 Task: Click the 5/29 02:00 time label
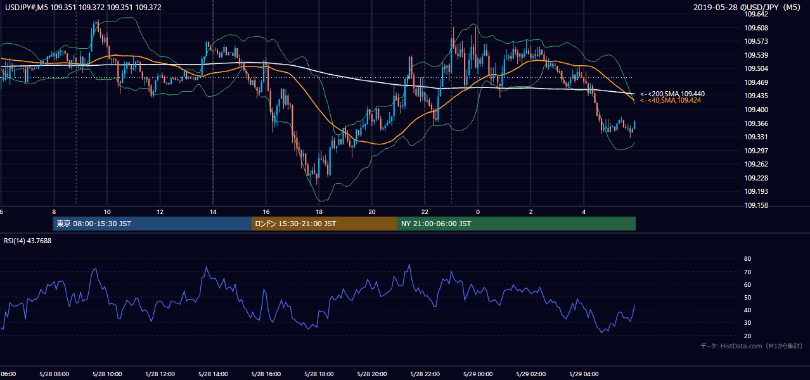click(x=530, y=374)
